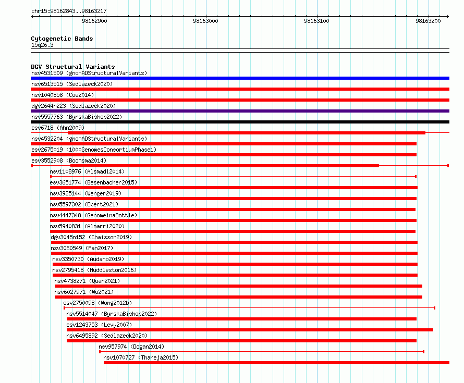Select the nsv1108976 (Alsmadi2014) label
This screenshot has height=383, width=464.
pyautogui.click(x=87, y=171)
